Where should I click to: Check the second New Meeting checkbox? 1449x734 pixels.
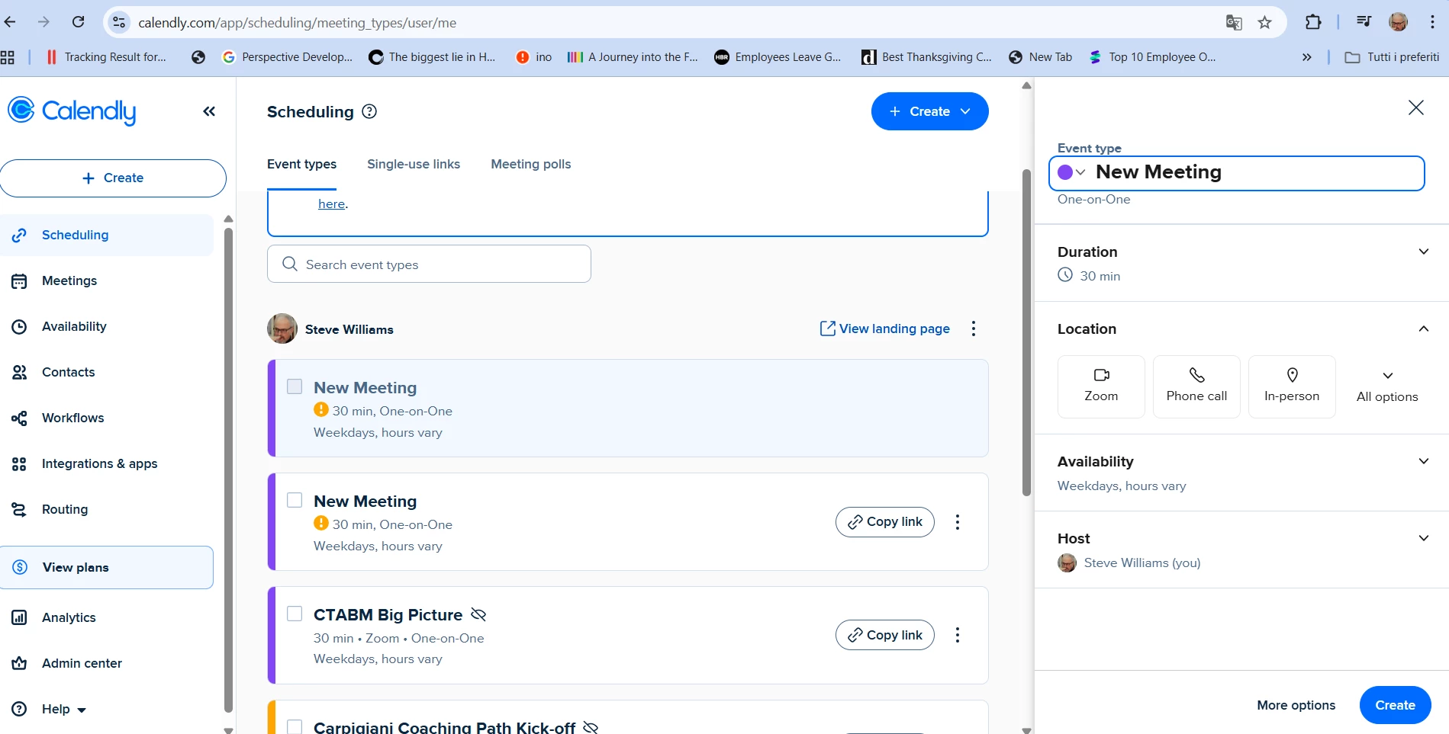[295, 500]
